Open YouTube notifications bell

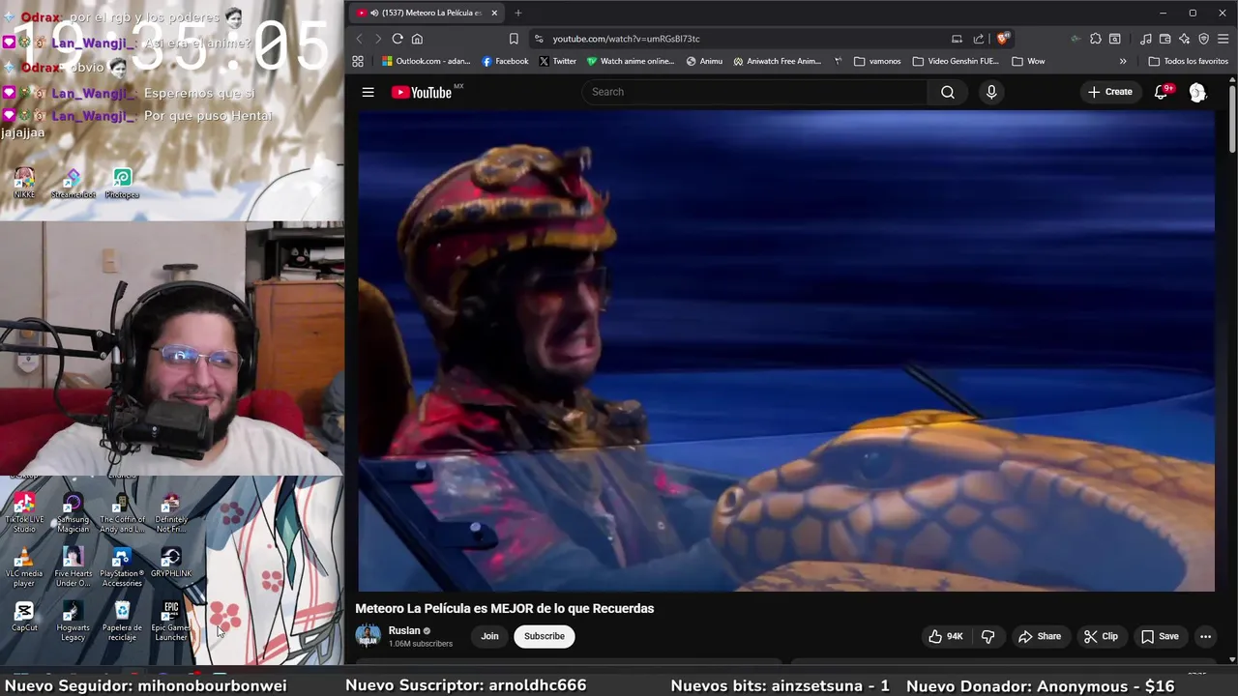(x=1162, y=92)
